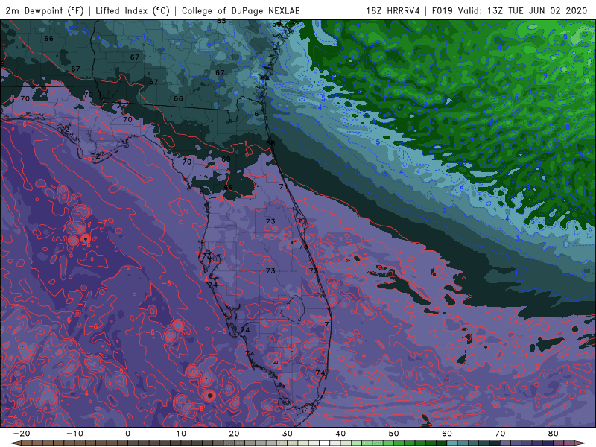
Task: Click the 72 dewpoint value on Panhandle coast
Action: tap(65, 129)
